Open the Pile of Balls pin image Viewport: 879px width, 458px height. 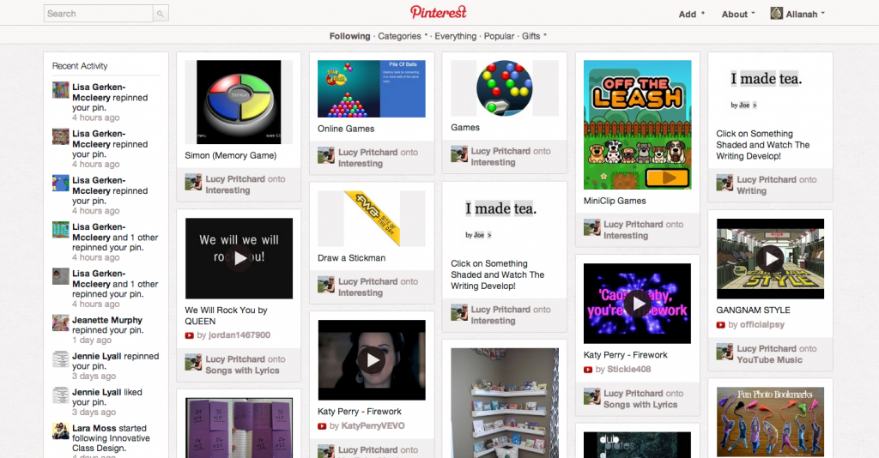(372, 88)
